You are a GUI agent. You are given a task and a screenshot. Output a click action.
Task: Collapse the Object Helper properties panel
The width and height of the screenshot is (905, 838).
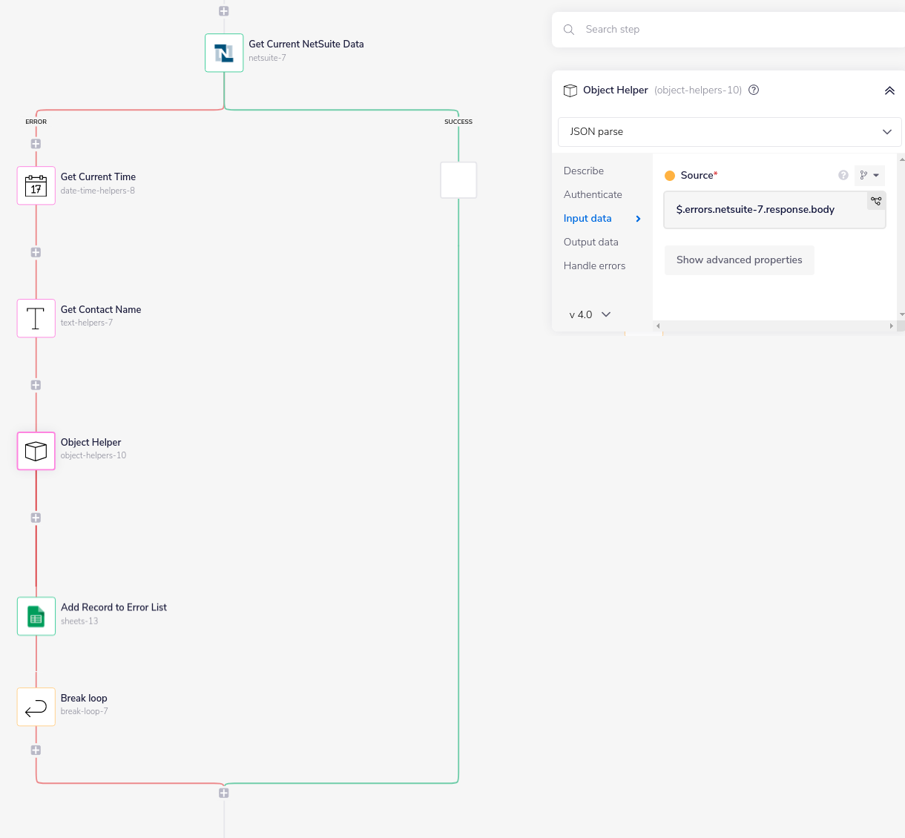(889, 90)
